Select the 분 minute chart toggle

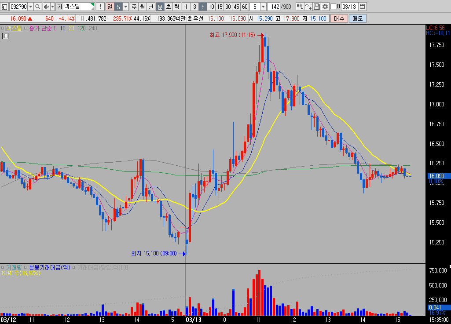tap(160, 6)
